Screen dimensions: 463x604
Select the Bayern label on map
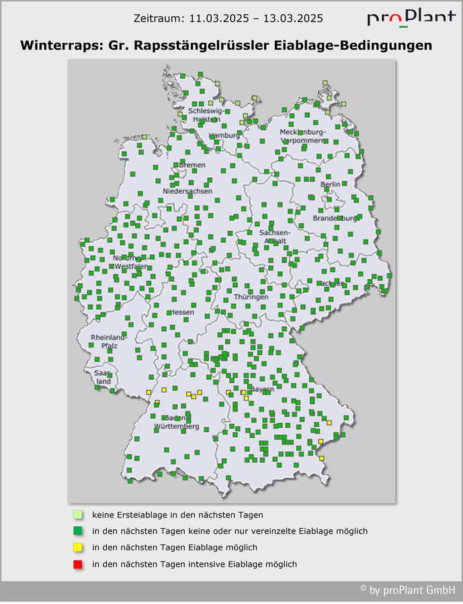pos(261,389)
